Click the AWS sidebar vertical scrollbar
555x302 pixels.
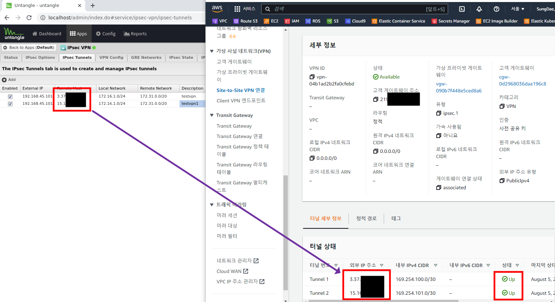pos(285,232)
